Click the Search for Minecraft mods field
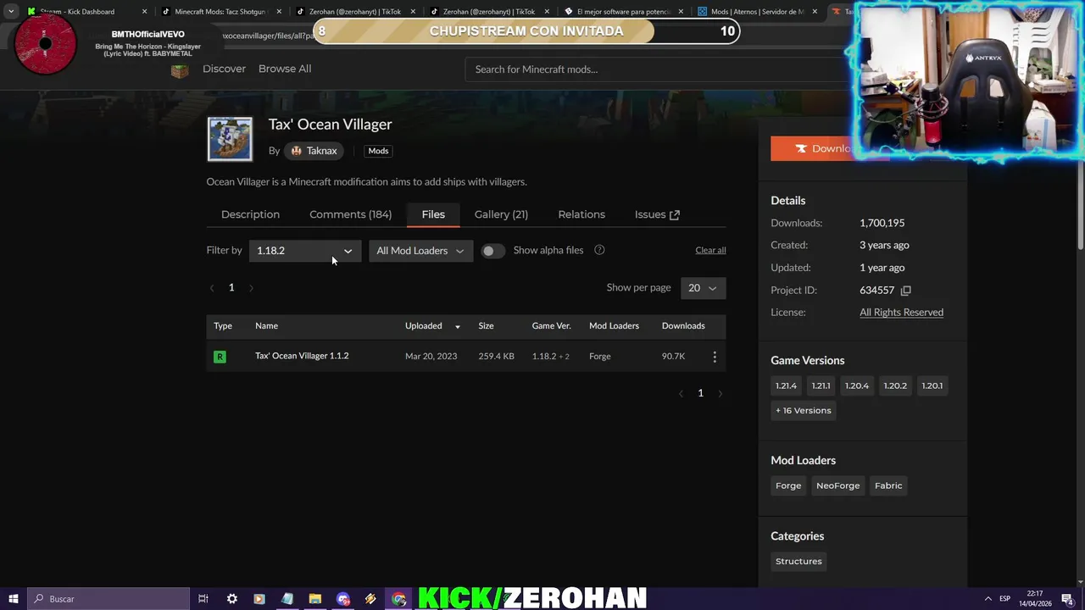 (x=661, y=69)
